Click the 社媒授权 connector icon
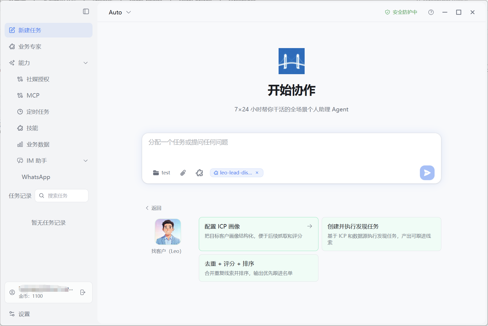488x326 pixels. click(20, 79)
